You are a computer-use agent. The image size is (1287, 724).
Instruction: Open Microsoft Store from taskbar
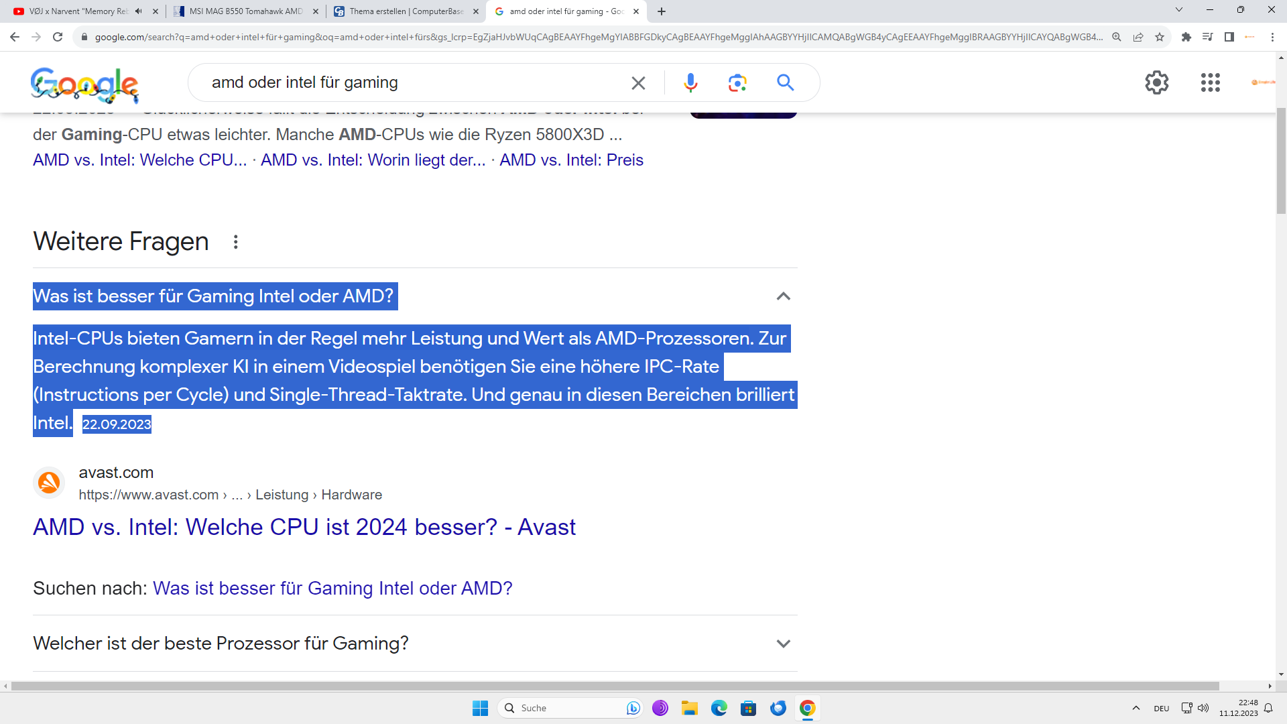749,708
